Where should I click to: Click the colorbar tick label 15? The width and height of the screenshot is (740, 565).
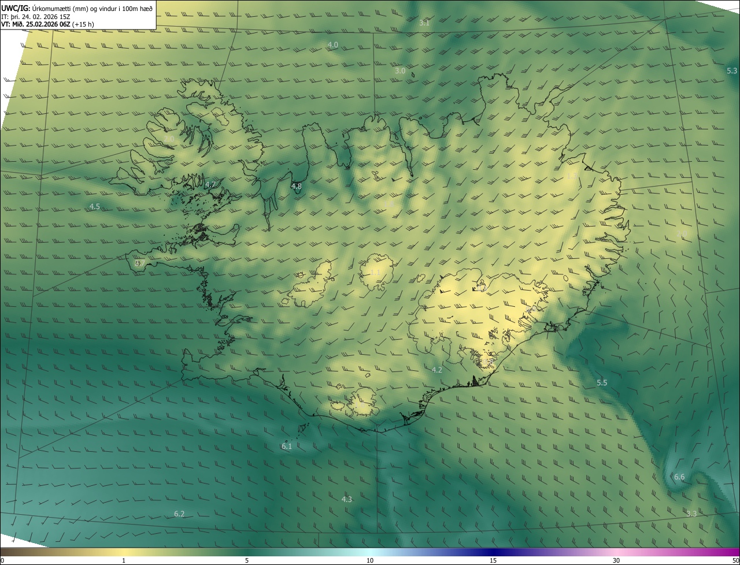493,560
